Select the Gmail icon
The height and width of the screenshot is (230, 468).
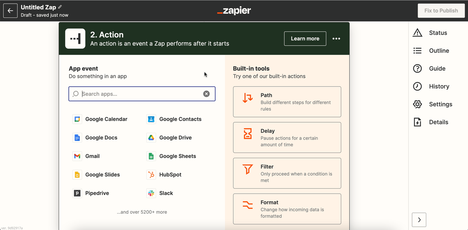click(x=77, y=156)
